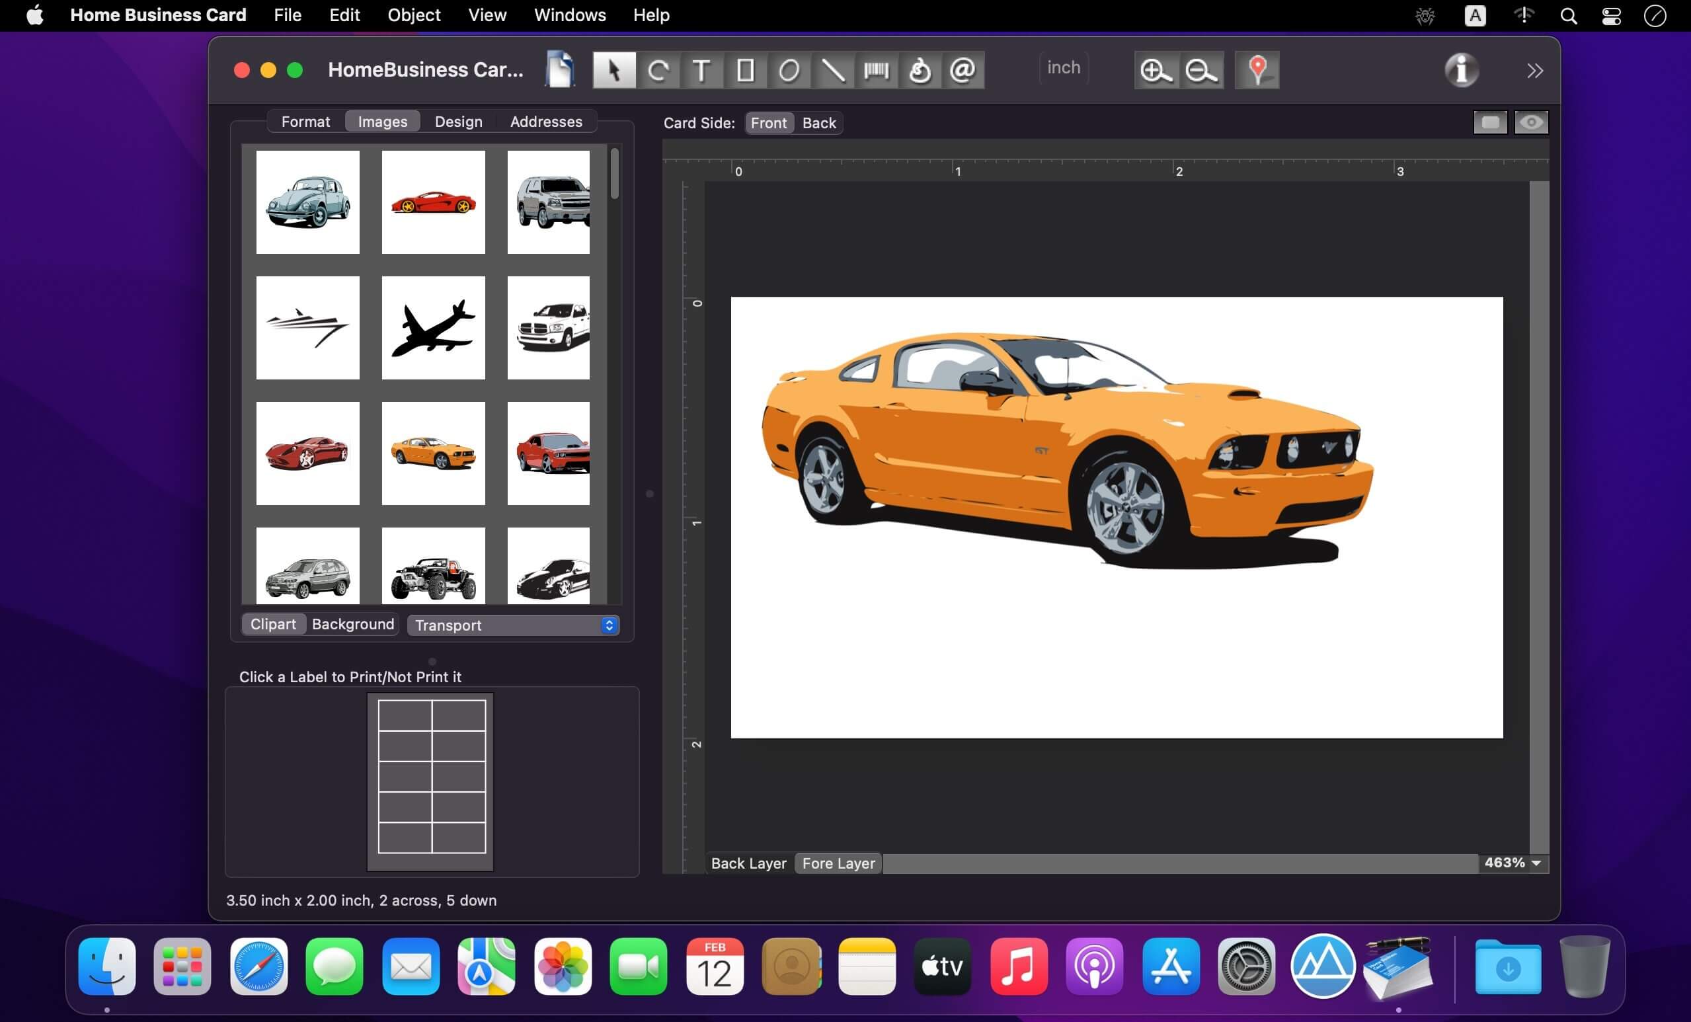Switch card side to Back
The image size is (1691, 1022).
click(820, 123)
